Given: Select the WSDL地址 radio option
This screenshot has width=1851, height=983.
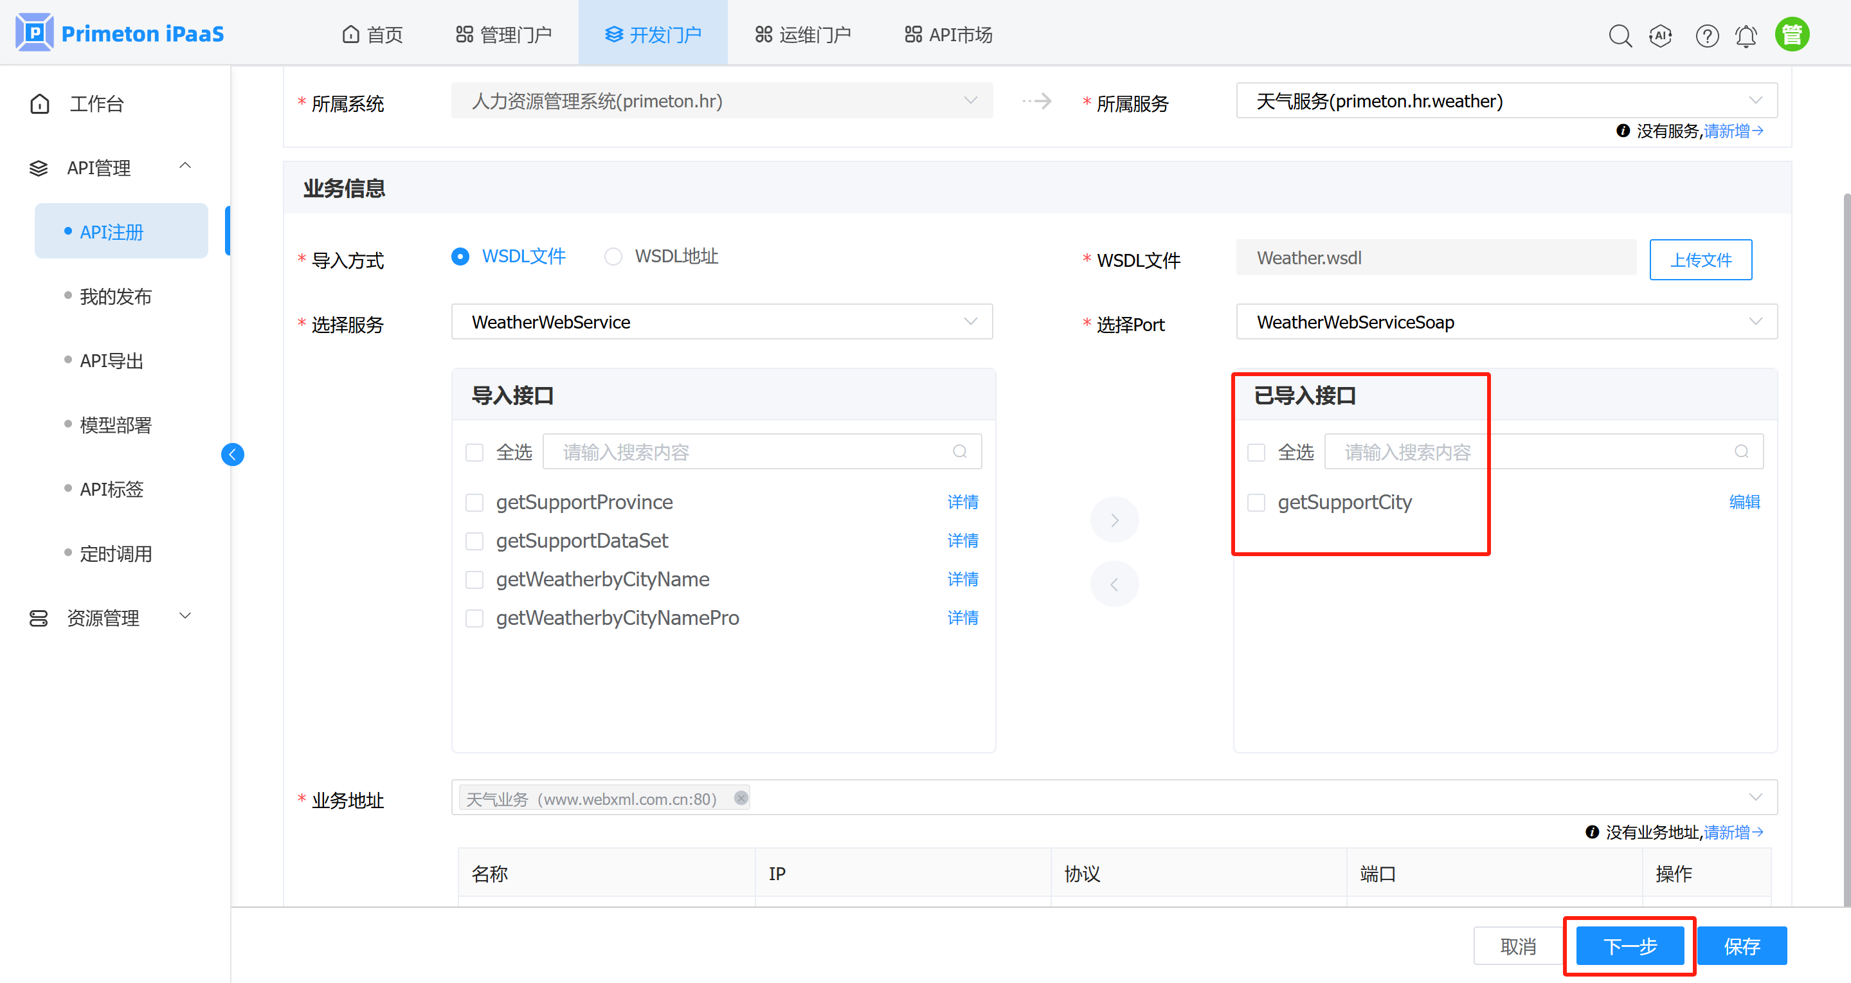Looking at the screenshot, I should pyautogui.click(x=613, y=257).
